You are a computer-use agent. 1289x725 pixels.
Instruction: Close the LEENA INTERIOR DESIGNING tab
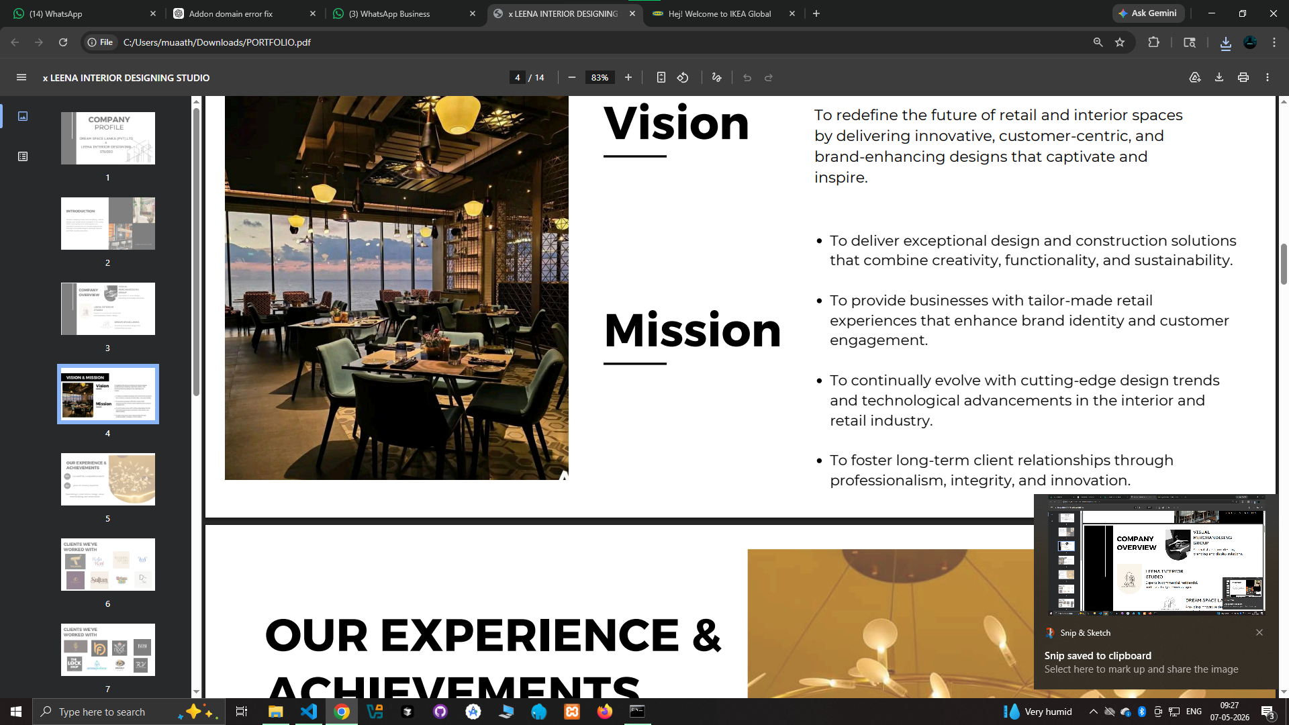click(x=632, y=13)
